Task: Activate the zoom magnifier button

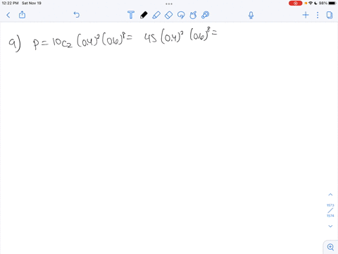Action: click(330, 247)
